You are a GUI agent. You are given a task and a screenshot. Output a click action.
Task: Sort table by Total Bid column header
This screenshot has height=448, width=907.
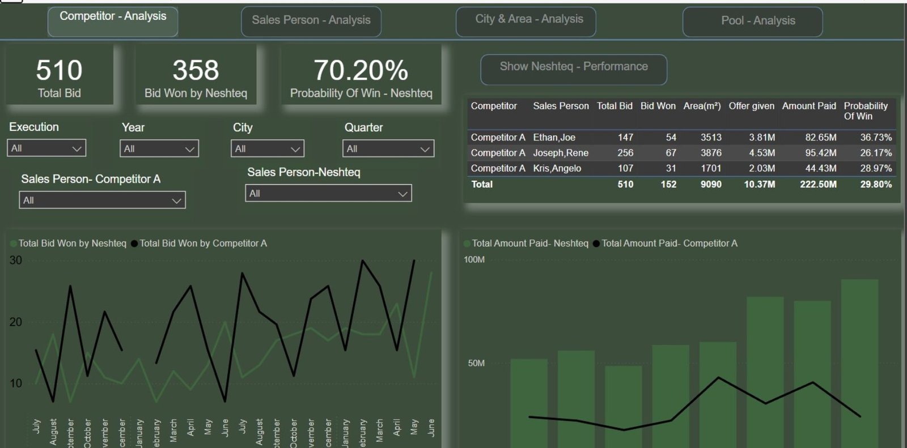[614, 106]
